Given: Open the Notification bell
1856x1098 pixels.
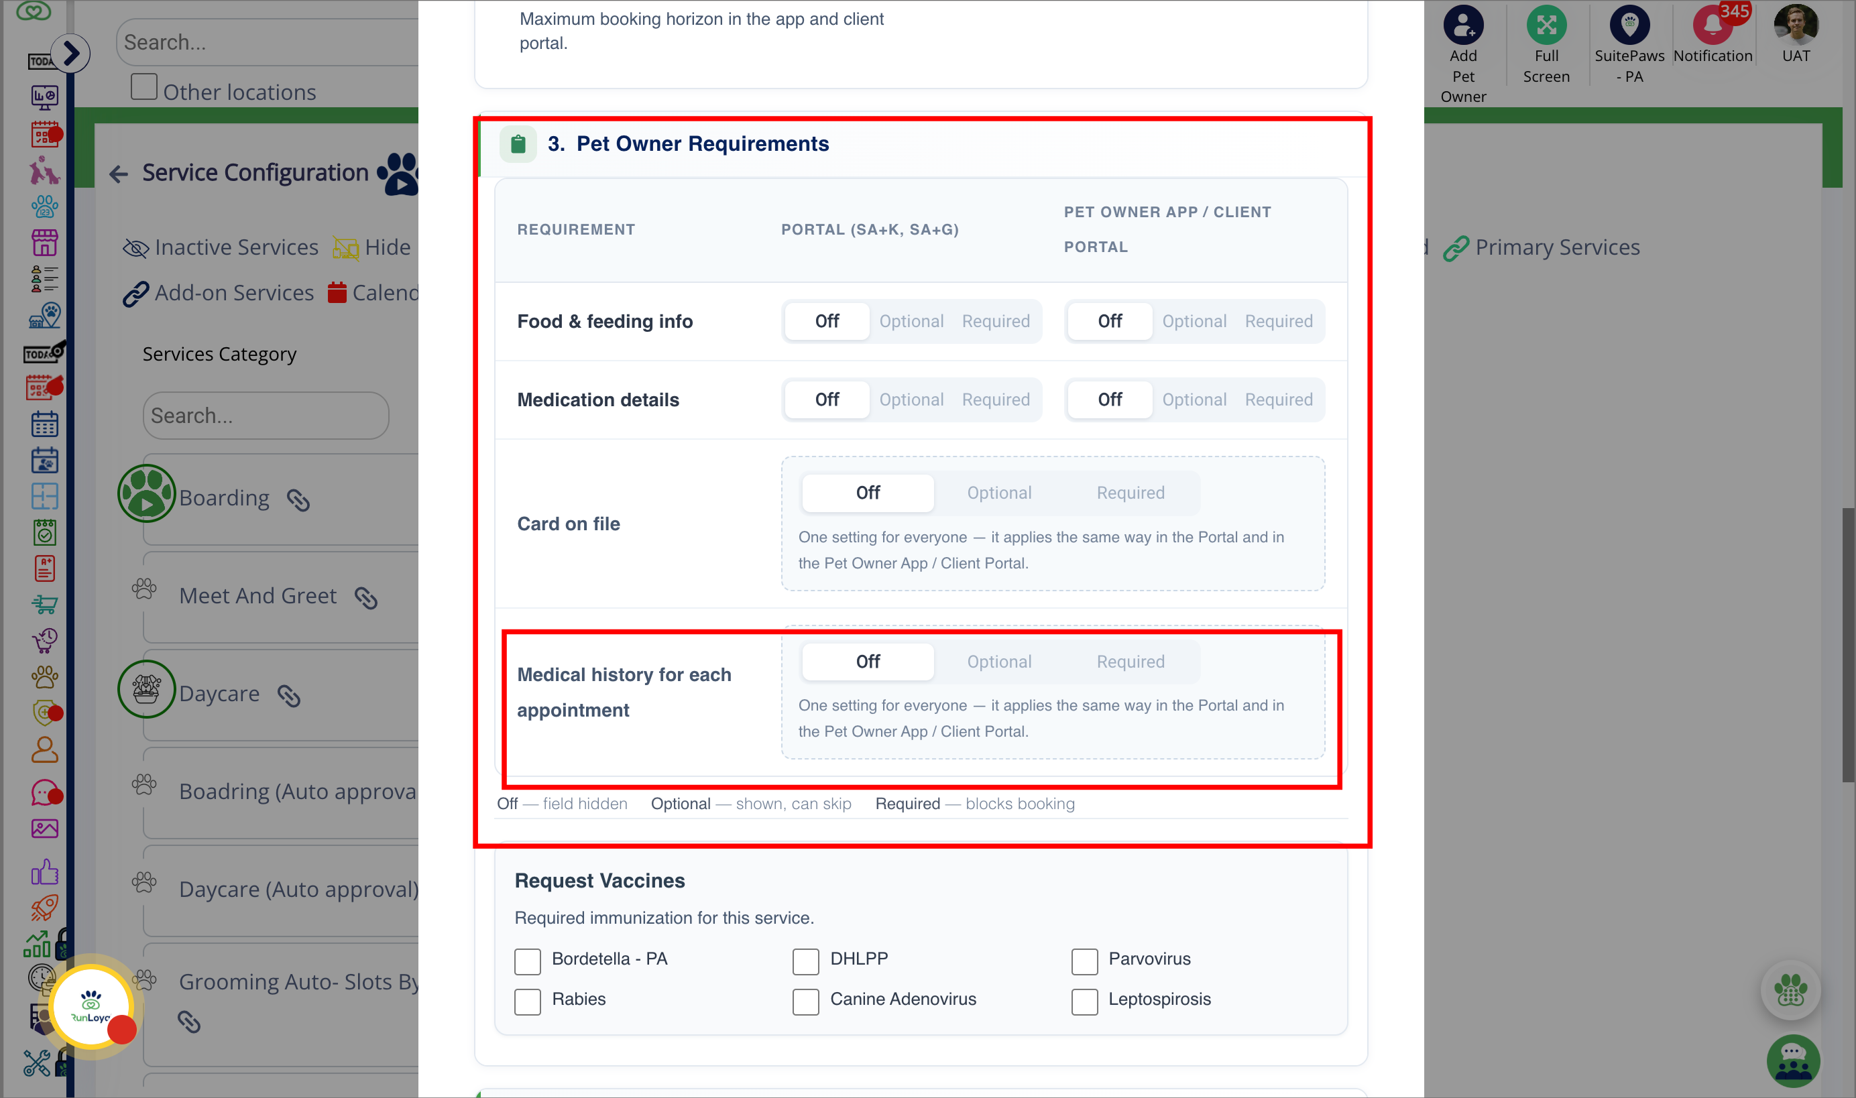Looking at the screenshot, I should 1713,25.
